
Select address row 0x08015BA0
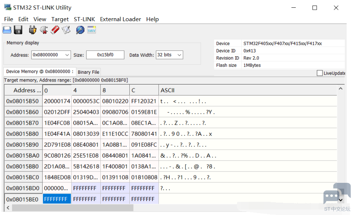pos(23,156)
